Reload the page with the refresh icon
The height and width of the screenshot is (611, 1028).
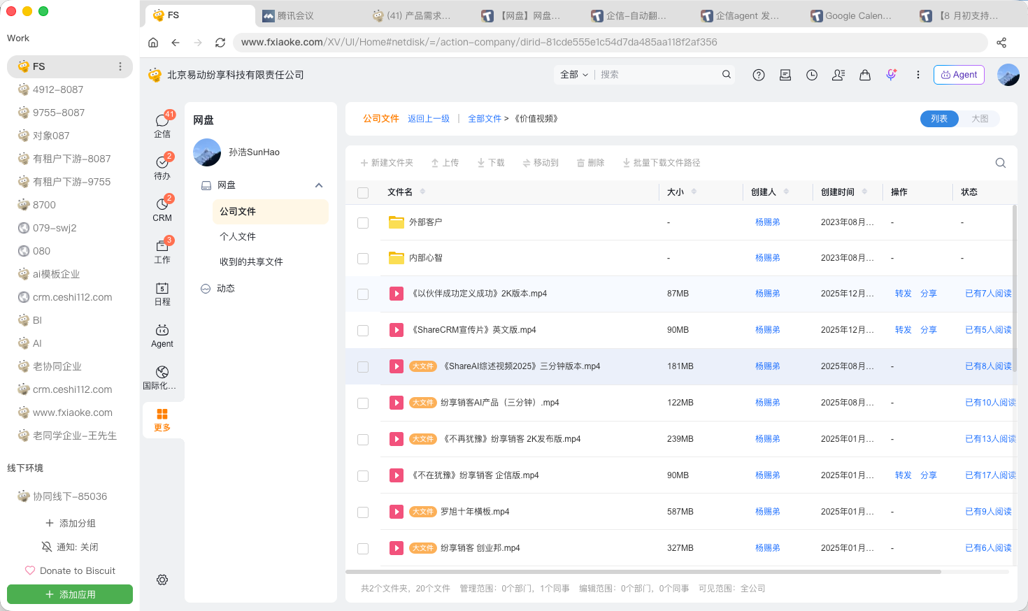[220, 43]
